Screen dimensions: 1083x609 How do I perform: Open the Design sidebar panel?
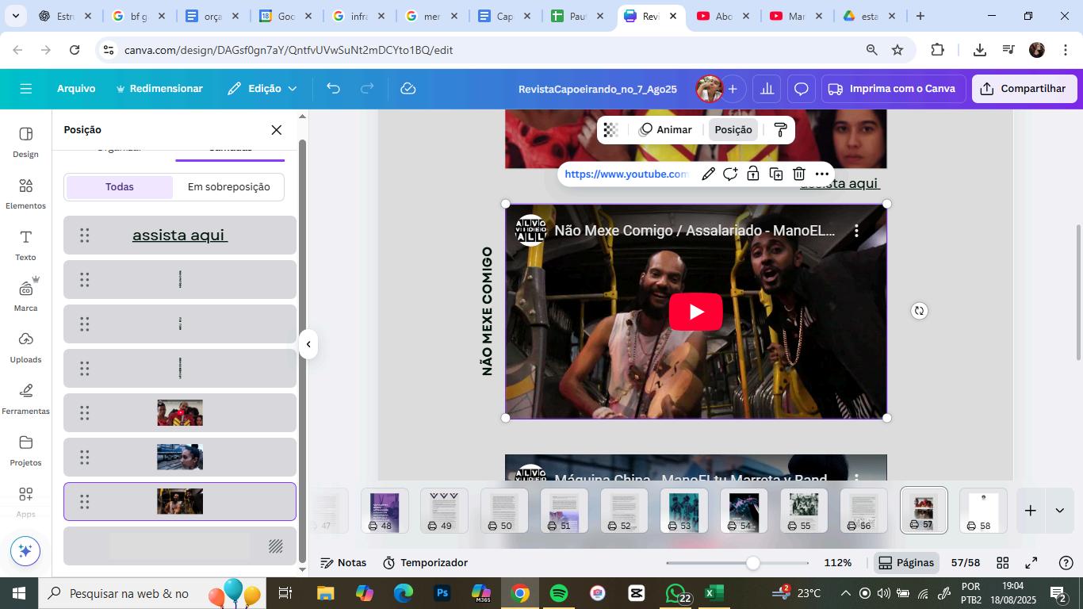(x=25, y=142)
